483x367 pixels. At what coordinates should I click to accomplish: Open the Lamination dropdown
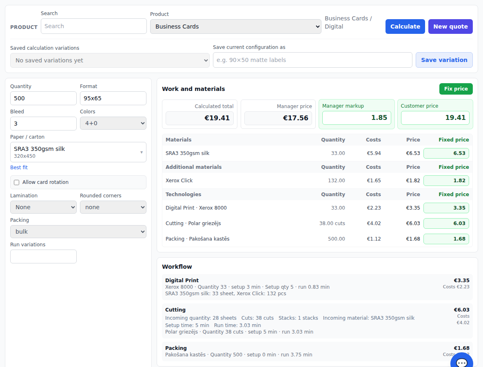coord(43,207)
